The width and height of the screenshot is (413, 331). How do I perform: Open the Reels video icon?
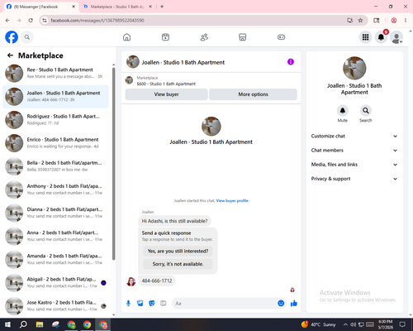tap(165, 37)
